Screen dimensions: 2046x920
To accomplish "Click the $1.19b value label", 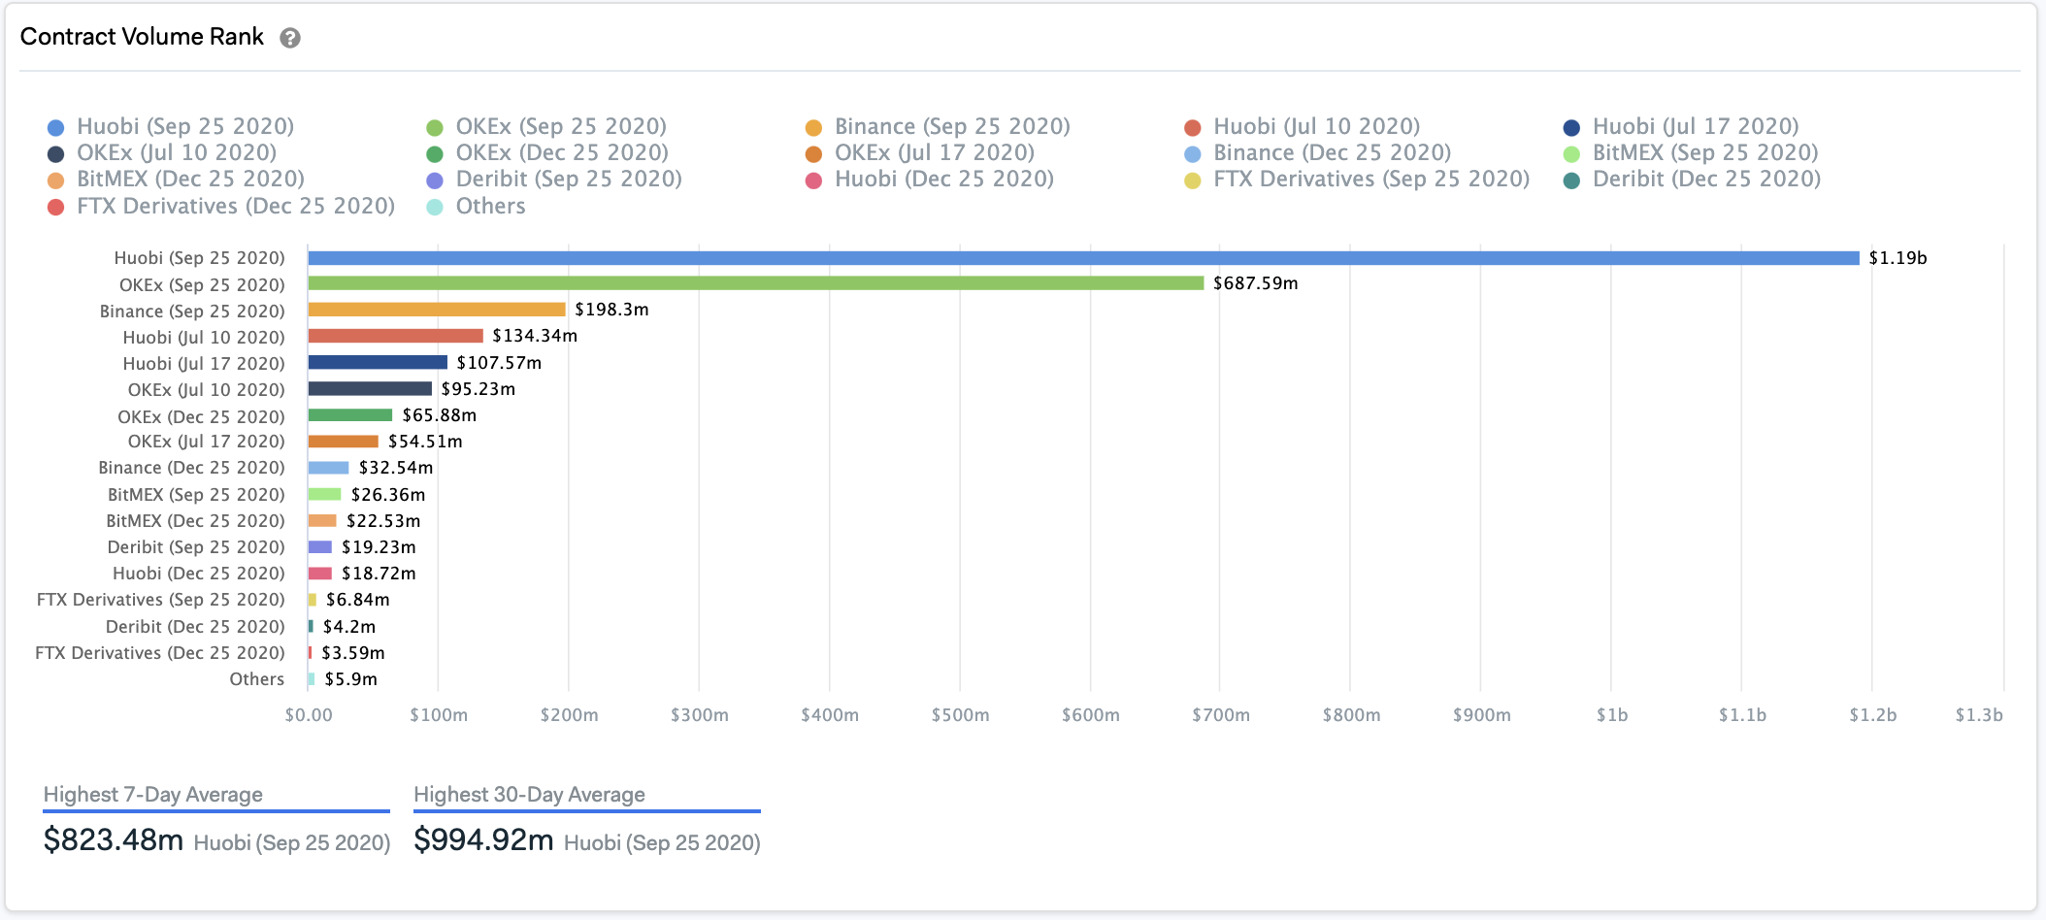I will [x=1897, y=257].
